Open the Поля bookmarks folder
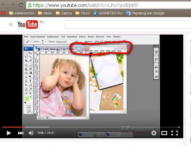The width and height of the screenshot is (191, 146). [82, 13]
